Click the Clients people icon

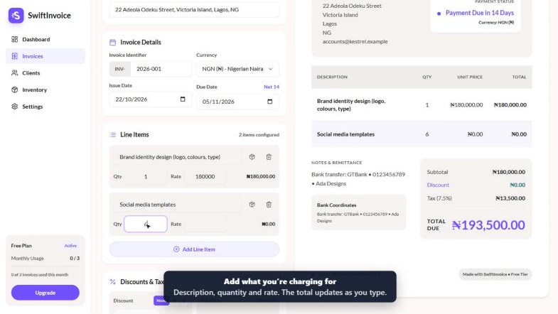click(15, 73)
